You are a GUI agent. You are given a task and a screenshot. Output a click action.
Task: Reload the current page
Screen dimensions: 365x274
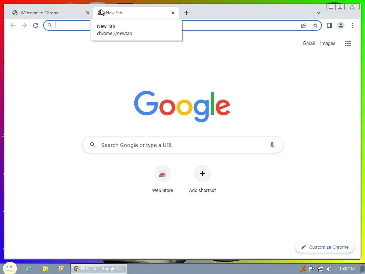pos(36,25)
